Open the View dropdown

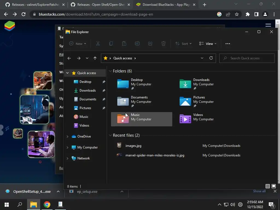[208, 43]
